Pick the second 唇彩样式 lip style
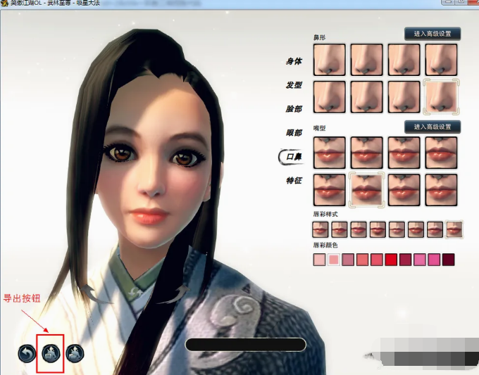The height and width of the screenshot is (375, 479). (x=340, y=229)
